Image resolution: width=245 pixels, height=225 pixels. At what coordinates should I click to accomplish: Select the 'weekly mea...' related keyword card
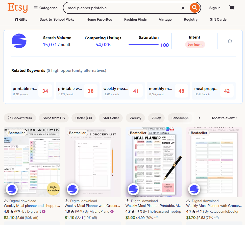pyautogui.click(x=123, y=91)
